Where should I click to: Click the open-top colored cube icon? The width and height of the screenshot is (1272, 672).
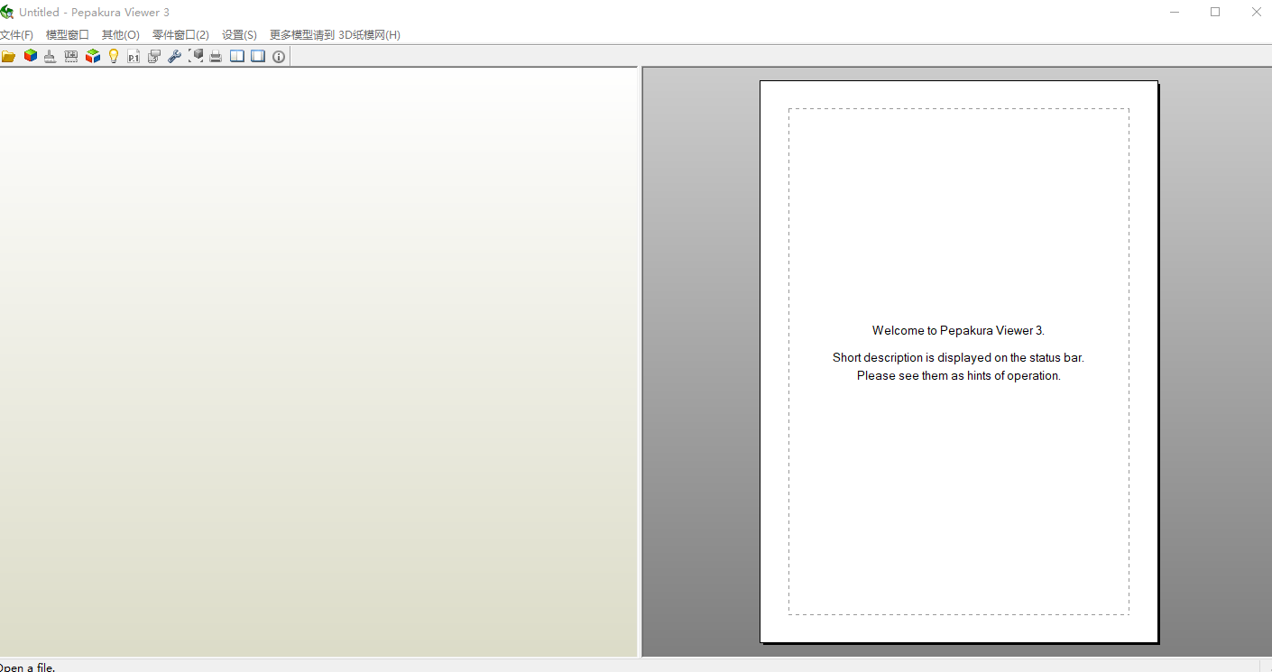tap(93, 56)
